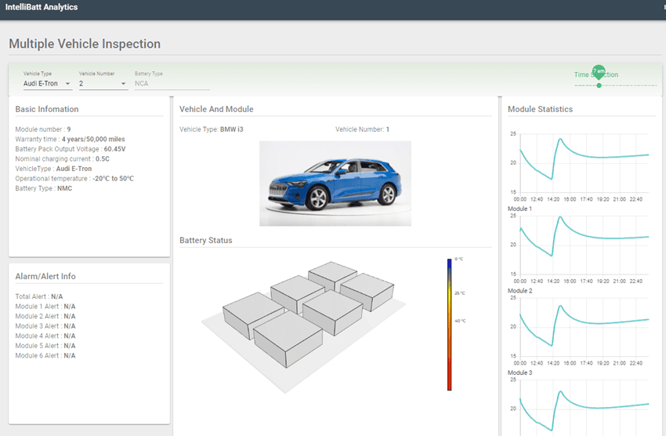Image resolution: width=666 pixels, height=436 pixels.
Task: Click the 'Vehicle Number: 1' text
Action: click(x=362, y=129)
